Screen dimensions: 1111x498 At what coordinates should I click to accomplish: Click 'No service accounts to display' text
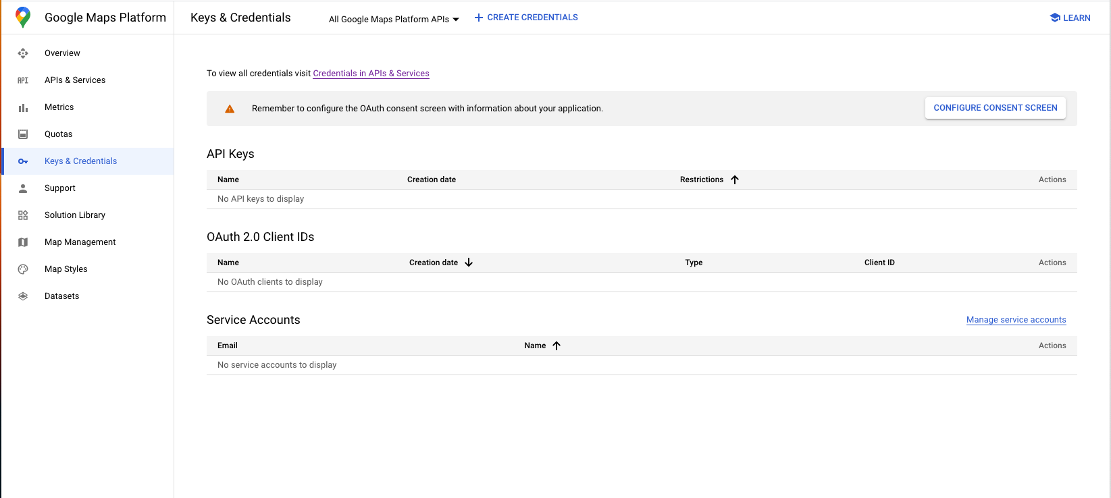(277, 365)
